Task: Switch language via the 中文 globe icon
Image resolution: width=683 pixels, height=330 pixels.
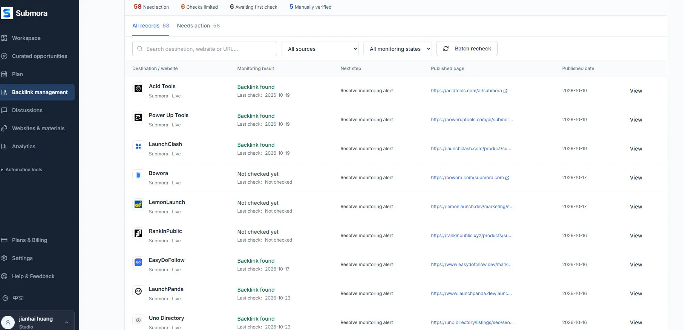Action: pyautogui.click(x=5, y=298)
